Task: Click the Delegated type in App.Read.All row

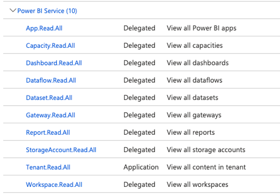Action: 139,28
